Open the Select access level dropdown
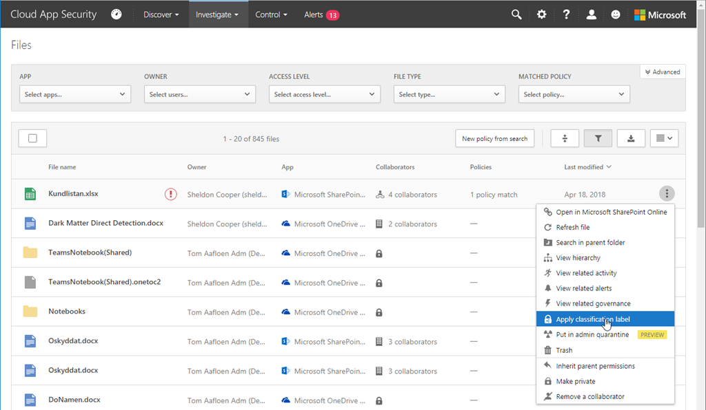Viewport: 706px width, 410px height. pyautogui.click(x=325, y=94)
